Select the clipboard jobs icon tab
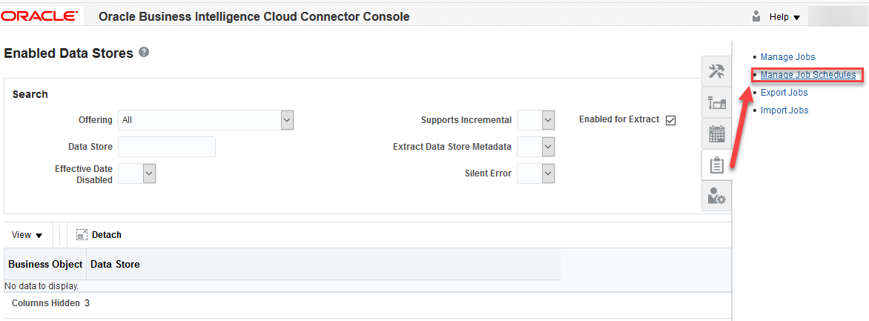Viewport: 869px width, 321px height. (716, 165)
